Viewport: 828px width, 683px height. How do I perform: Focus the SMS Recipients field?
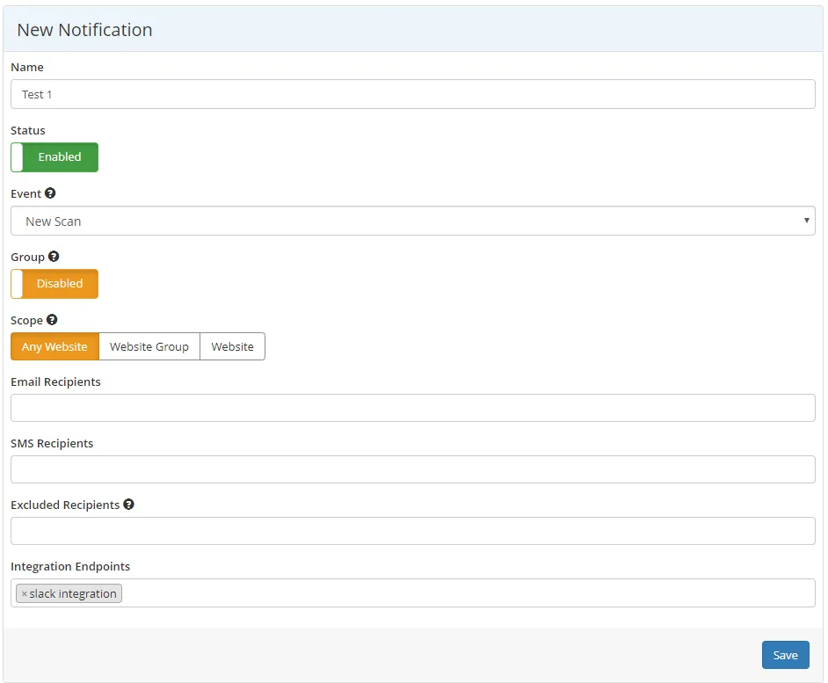pyautogui.click(x=413, y=469)
